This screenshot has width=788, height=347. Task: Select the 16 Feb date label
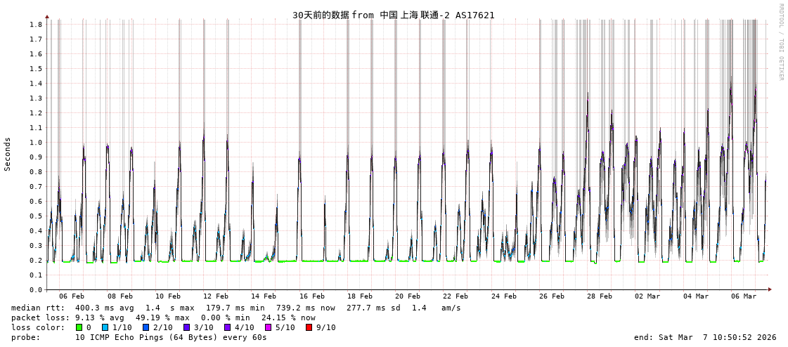point(311,296)
